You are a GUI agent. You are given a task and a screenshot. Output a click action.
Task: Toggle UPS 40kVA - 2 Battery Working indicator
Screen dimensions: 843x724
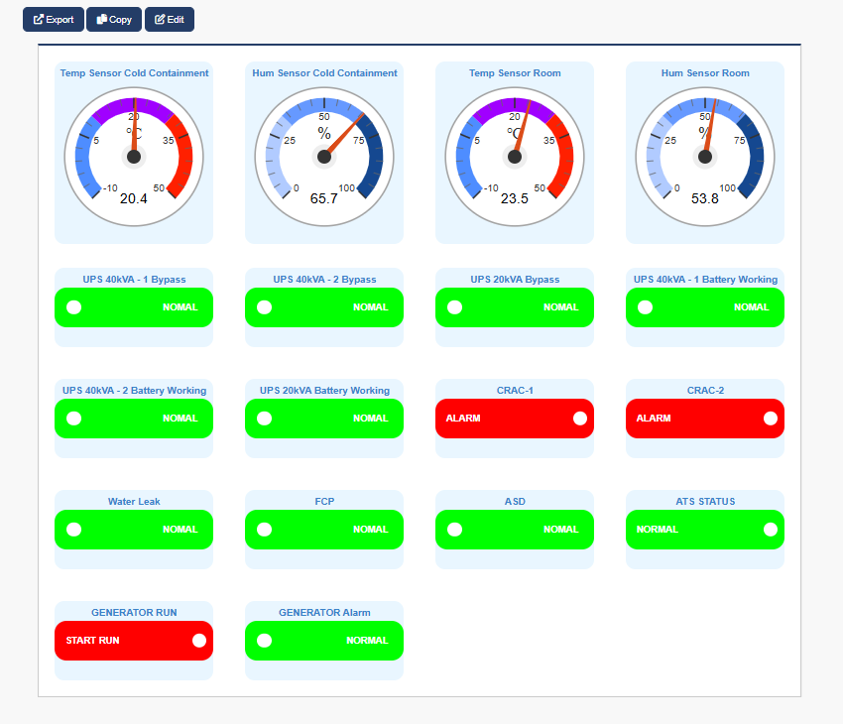pyautogui.click(x=134, y=419)
